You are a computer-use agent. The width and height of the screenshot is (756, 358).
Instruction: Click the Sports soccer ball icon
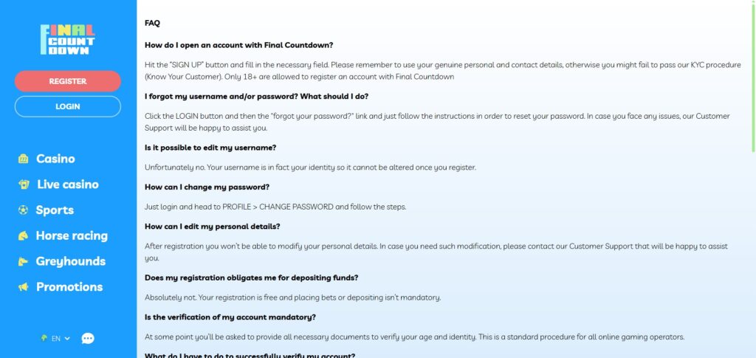(23, 210)
